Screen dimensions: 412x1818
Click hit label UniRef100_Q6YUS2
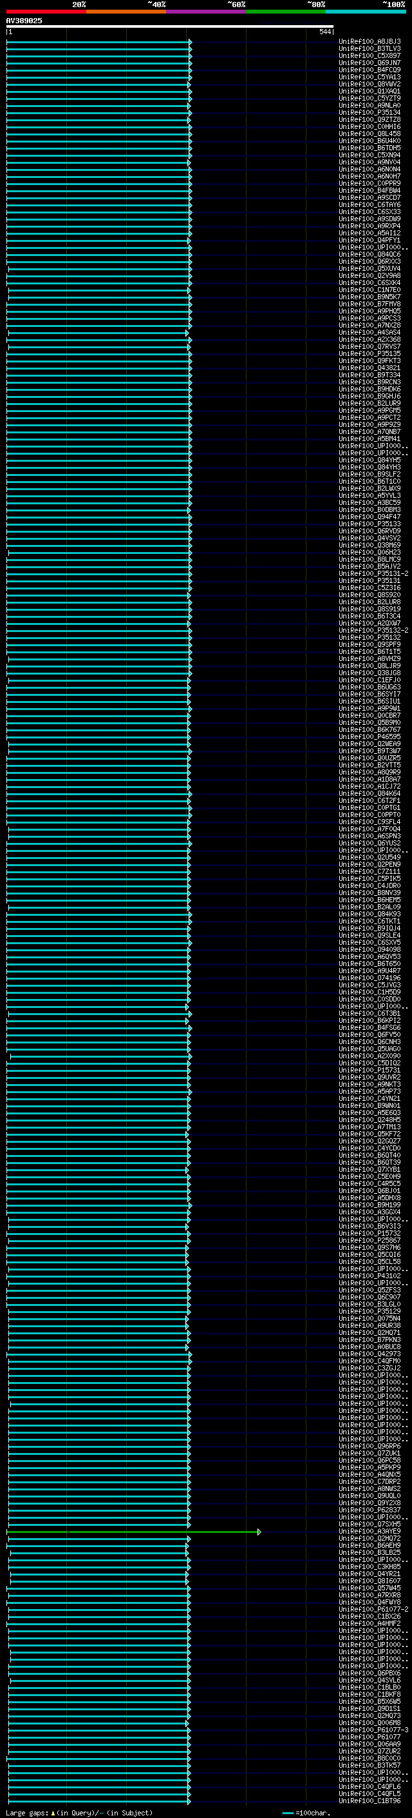369,844
